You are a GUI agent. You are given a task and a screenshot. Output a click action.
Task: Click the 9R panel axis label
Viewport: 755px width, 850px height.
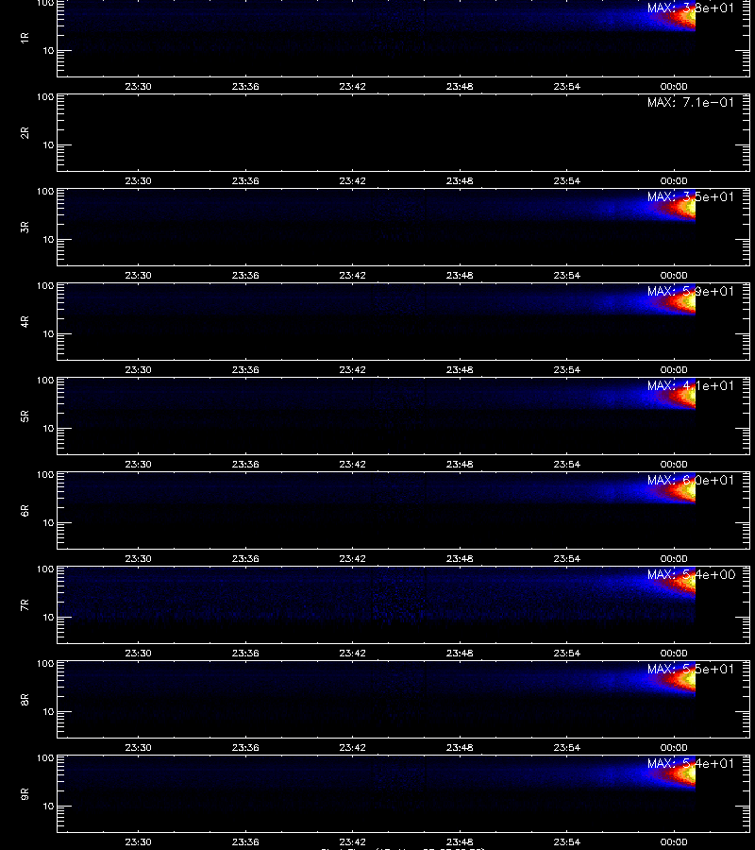pyautogui.click(x=25, y=793)
